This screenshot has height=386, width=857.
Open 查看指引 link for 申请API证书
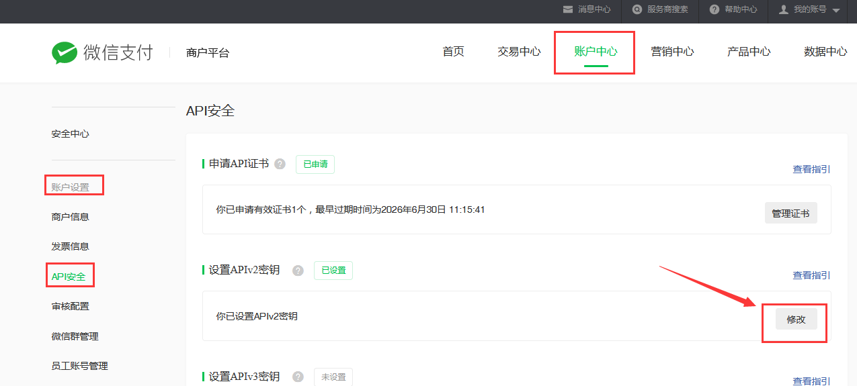811,169
